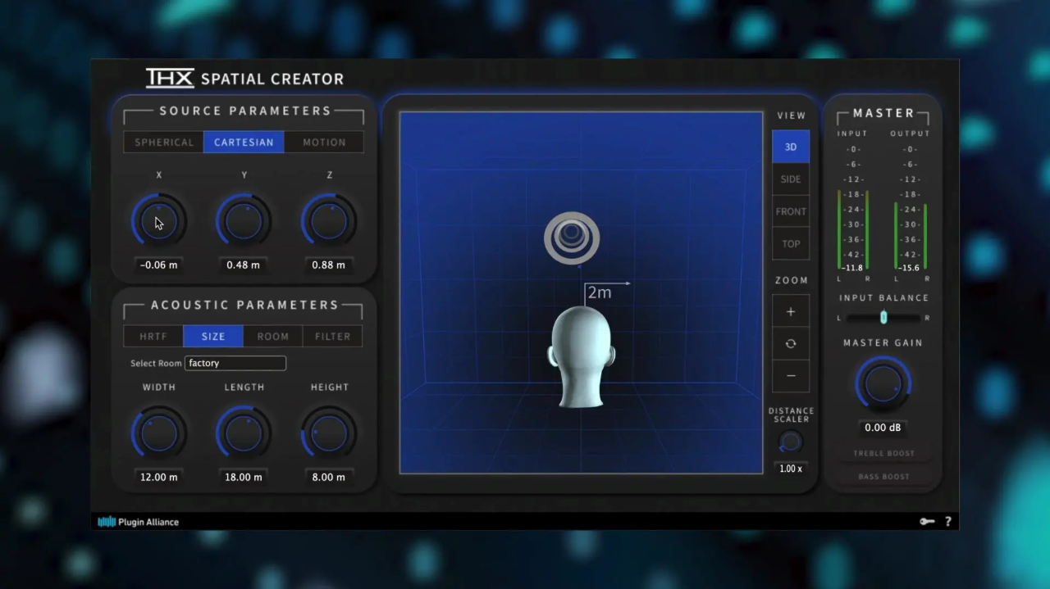
Task: Toggle the 3D view mode
Action: 790,147
